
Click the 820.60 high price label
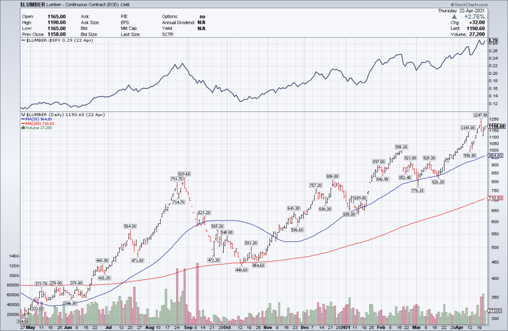point(185,174)
